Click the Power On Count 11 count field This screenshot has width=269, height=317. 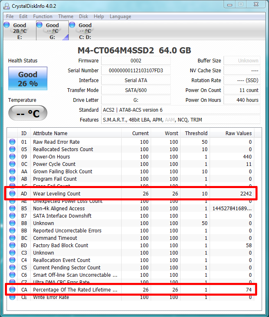242,90
